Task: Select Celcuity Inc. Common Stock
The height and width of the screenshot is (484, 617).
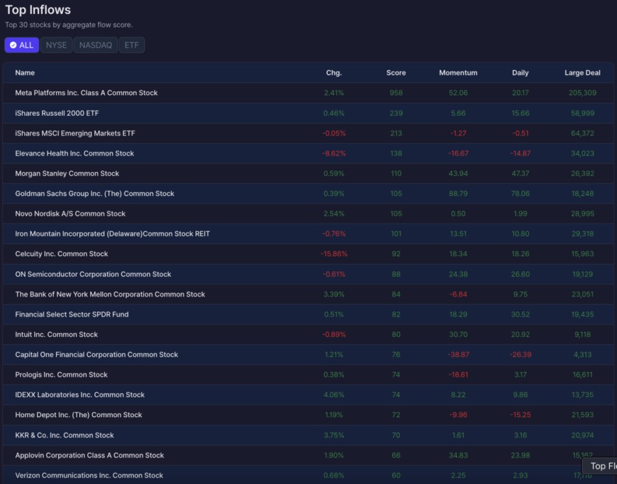Action: (308, 254)
